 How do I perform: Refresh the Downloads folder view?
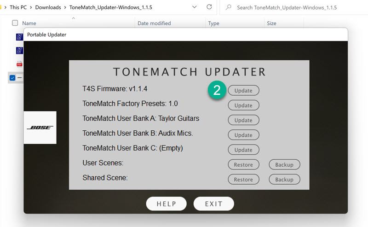click(x=209, y=7)
